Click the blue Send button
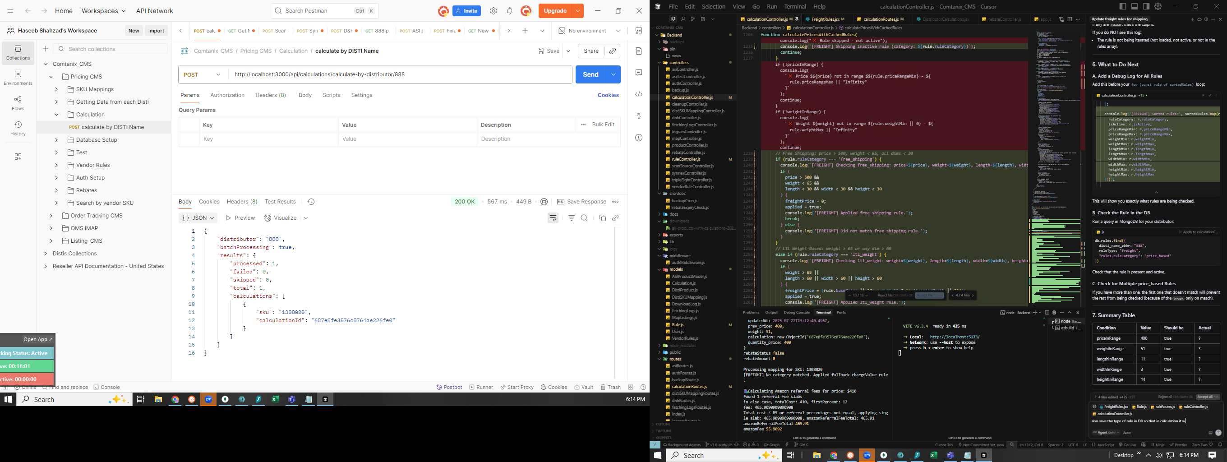 [x=590, y=74]
